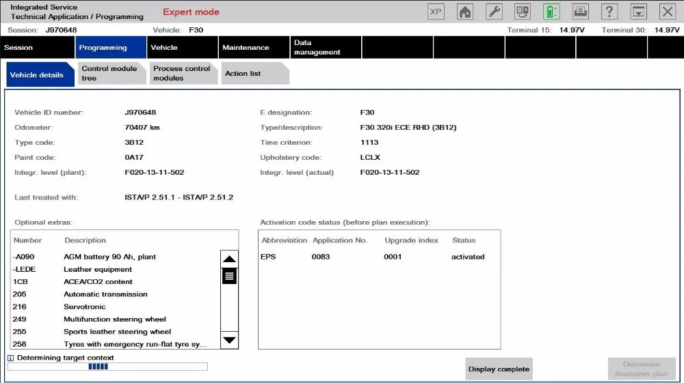The width and height of the screenshot is (684, 383).
Task: Select the 216 Servotronic row
Action: point(116,307)
